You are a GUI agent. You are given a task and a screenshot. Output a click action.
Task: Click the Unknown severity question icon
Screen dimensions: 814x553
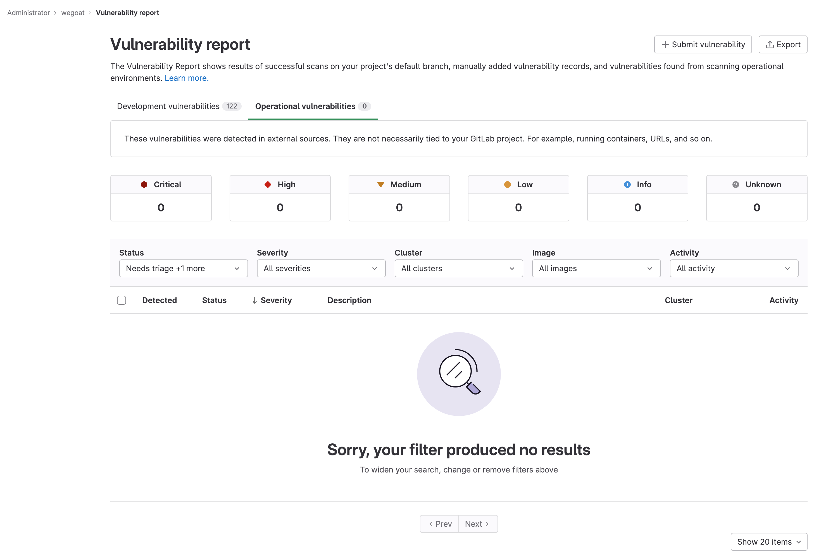(x=736, y=185)
